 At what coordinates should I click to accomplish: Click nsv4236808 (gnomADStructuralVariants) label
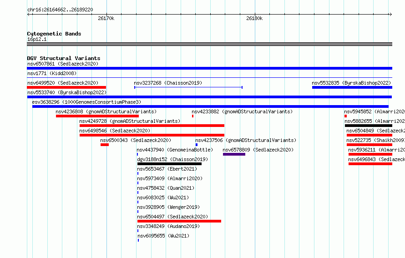click(106, 111)
